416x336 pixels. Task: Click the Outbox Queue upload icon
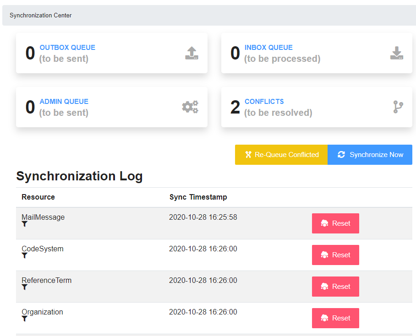(x=192, y=53)
